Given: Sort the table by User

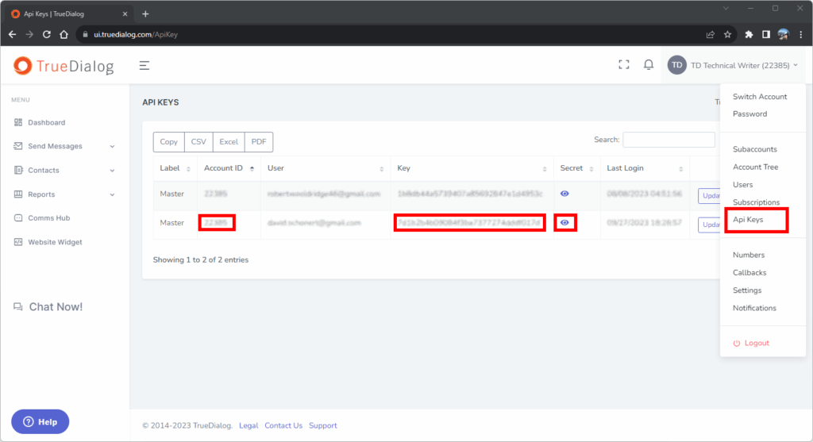Looking at the screenshot, I should click(326, 168).
